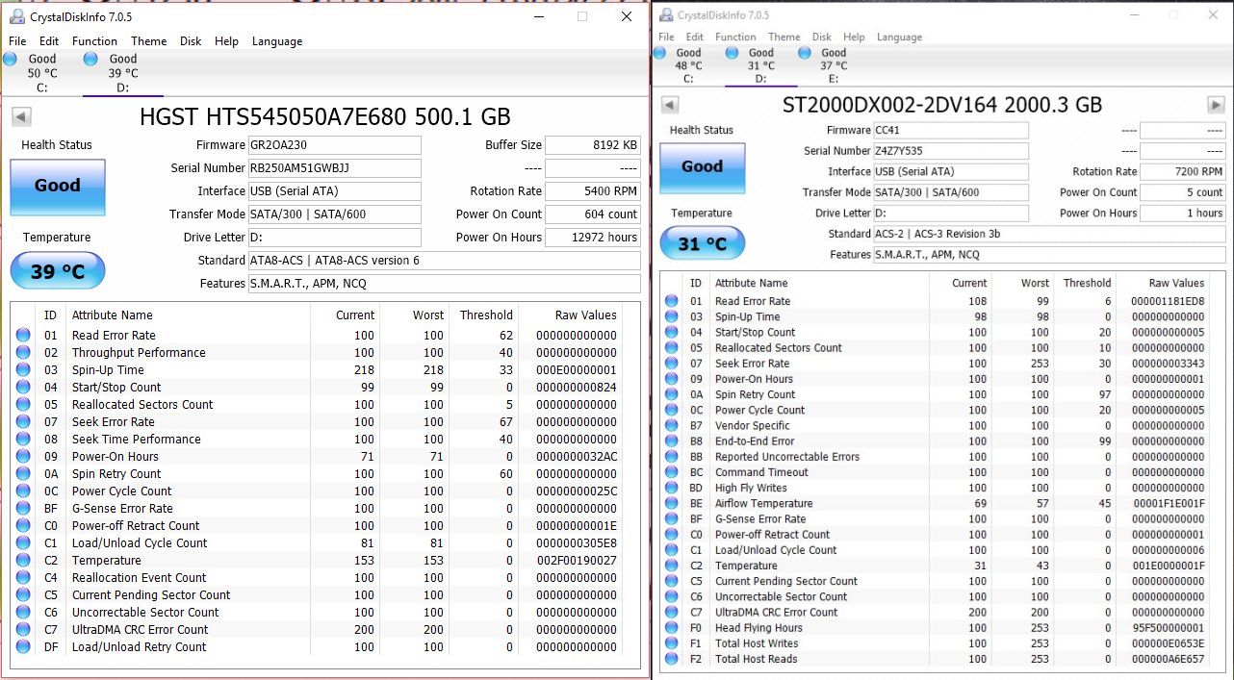Open Help menu in right window
The height and width of the screenshot is (680, 1234).
(x=854, y=37)
